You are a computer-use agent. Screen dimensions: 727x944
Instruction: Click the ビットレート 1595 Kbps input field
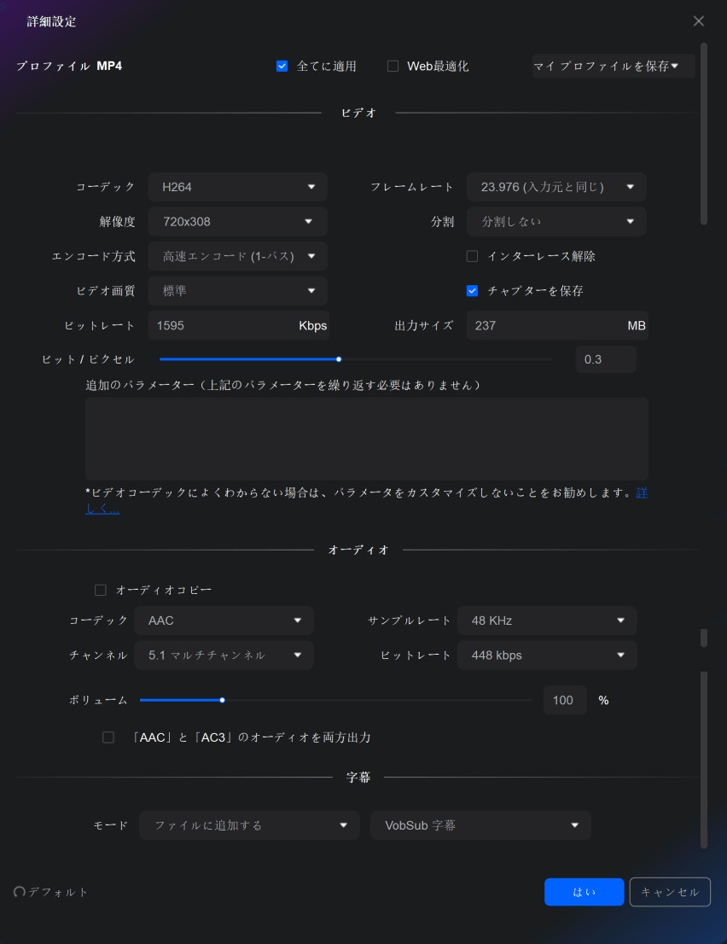(222, 325)
